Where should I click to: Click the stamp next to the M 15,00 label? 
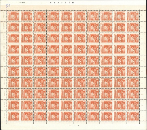point(13,71)
